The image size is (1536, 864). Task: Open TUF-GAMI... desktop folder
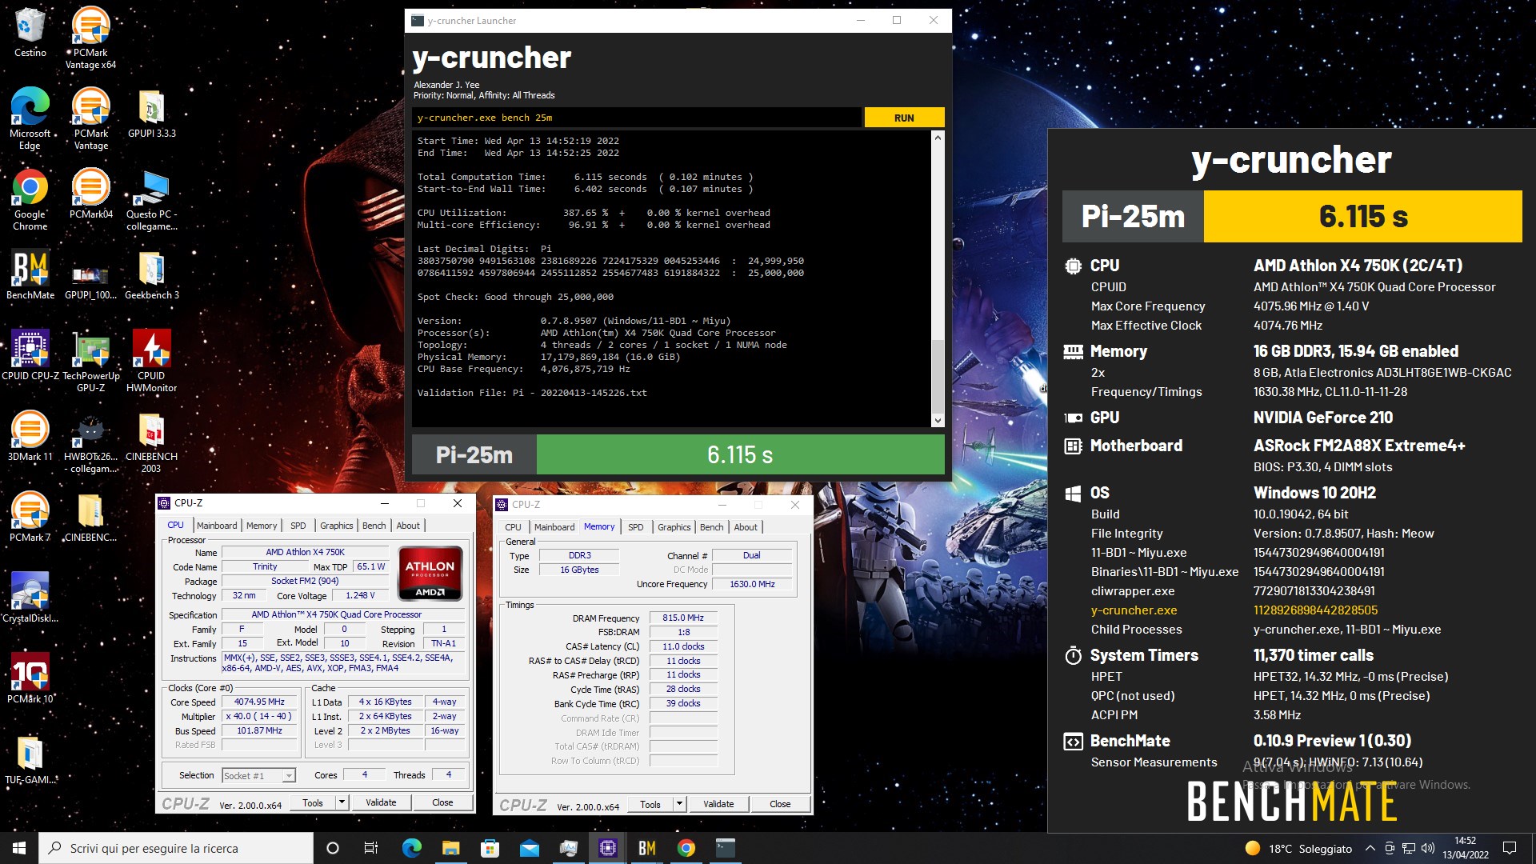(30, 760)
